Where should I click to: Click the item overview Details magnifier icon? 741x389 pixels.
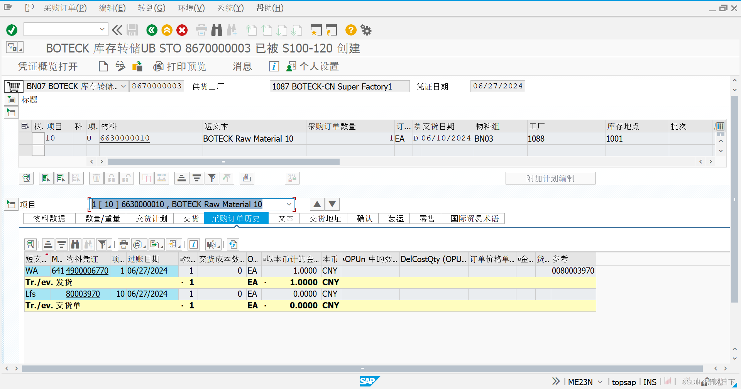(x=26, y=178)
